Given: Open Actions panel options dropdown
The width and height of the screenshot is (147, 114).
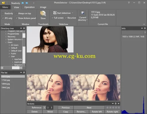Looking at the screenshot, I should [x=113, y=104].
